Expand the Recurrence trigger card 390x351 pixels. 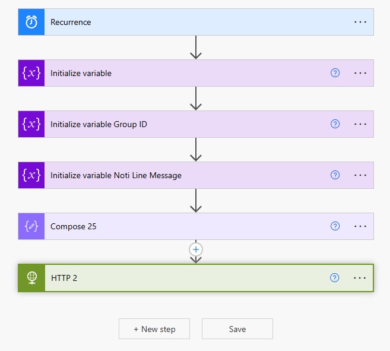[x=178, y=22]
